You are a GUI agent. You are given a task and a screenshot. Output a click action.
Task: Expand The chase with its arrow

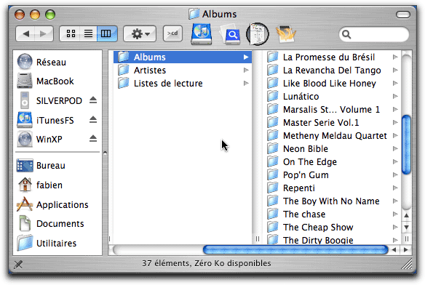point(395,214)
